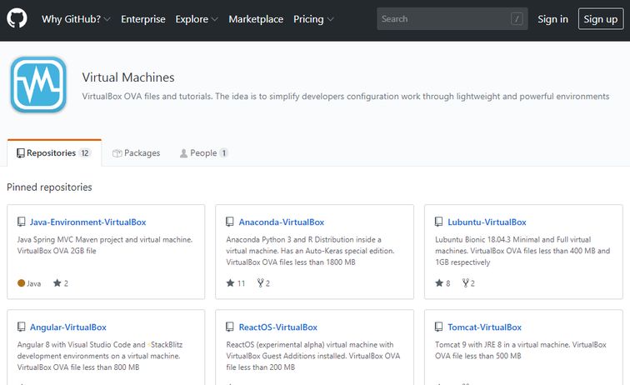Screen dimensions: 630x385
Task: Open the ReactOS-VirtualBox repository link
Action: [x=277, y=327]
